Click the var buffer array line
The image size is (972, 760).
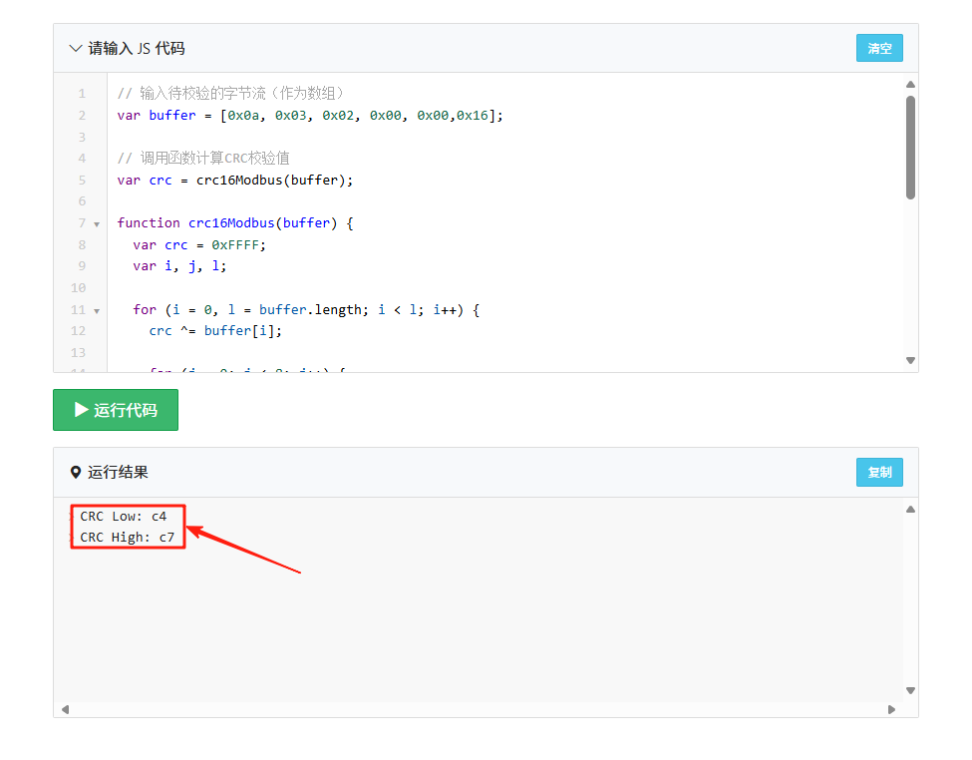[x=310, y=116]
